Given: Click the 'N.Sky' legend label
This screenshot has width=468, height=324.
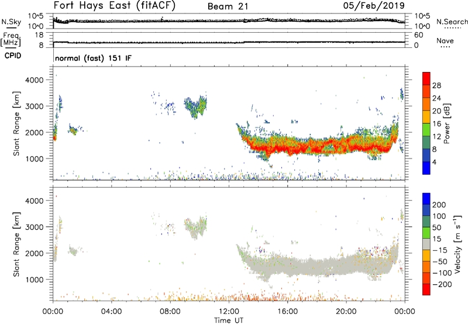Looking at the screenshot, I should (x=11, y=22).
